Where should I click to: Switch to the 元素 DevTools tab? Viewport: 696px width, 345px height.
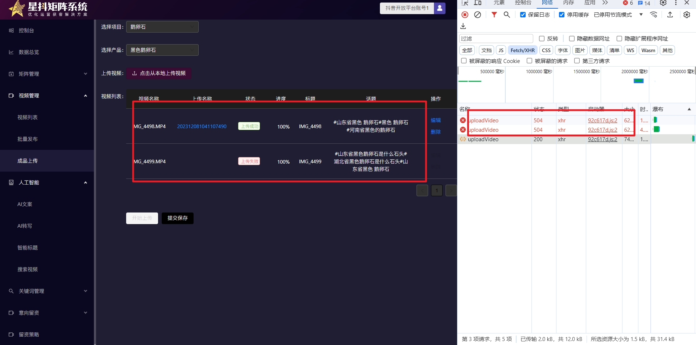click(499, 3)
